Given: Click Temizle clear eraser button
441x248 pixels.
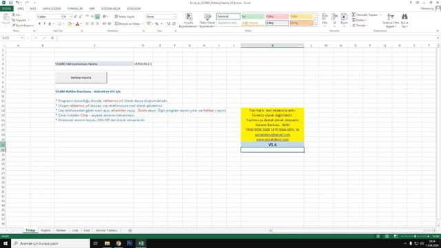Looking at the screenshot, I should click(x=360, y=25).
